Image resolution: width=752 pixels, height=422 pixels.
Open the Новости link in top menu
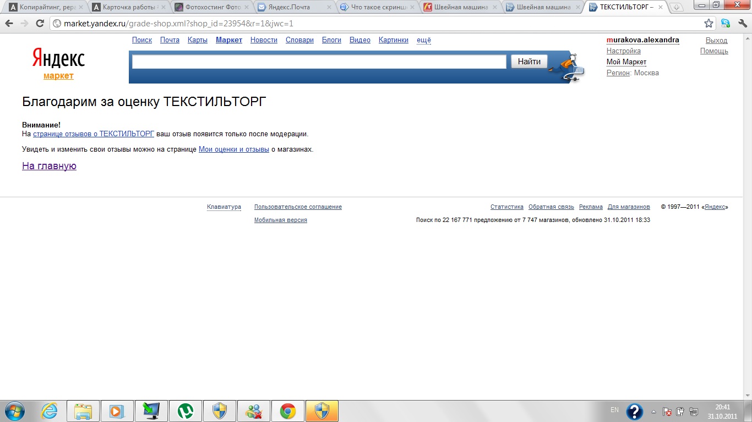[x=264, y=40]
